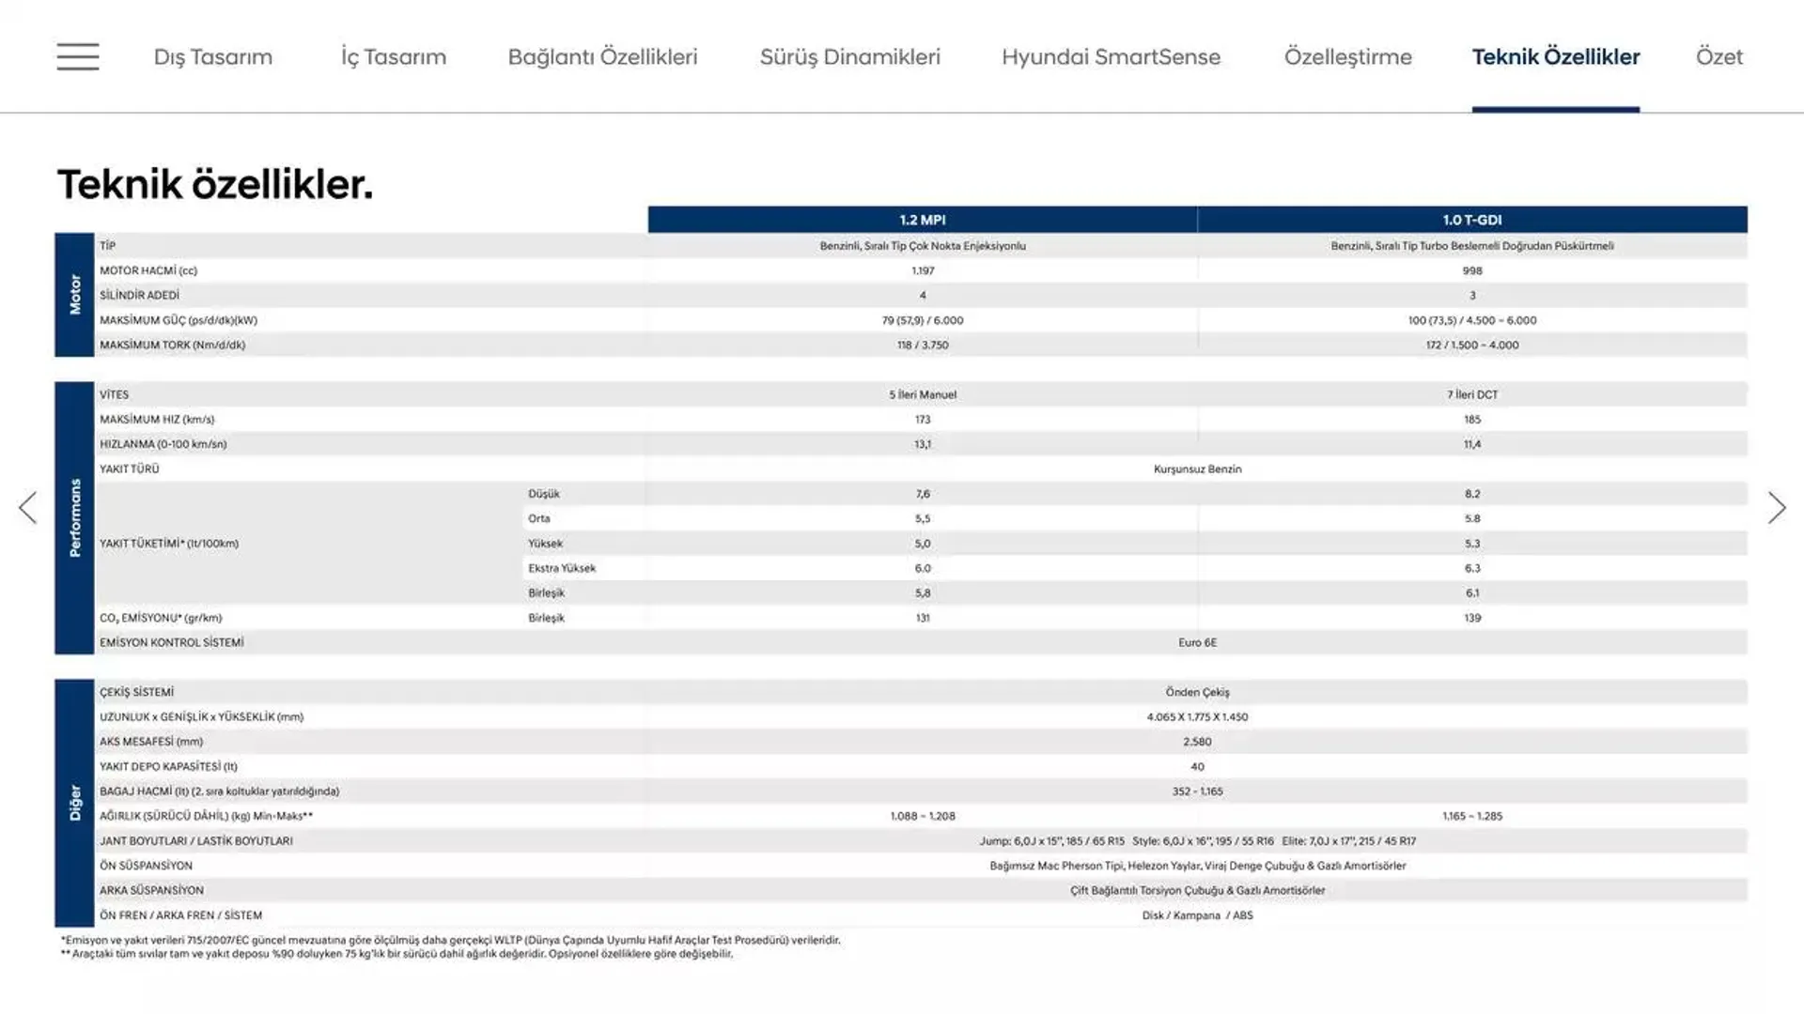Switch to Hyundai SmartSense tab
1804x1014 pixels.
(x=1111, y=56)
